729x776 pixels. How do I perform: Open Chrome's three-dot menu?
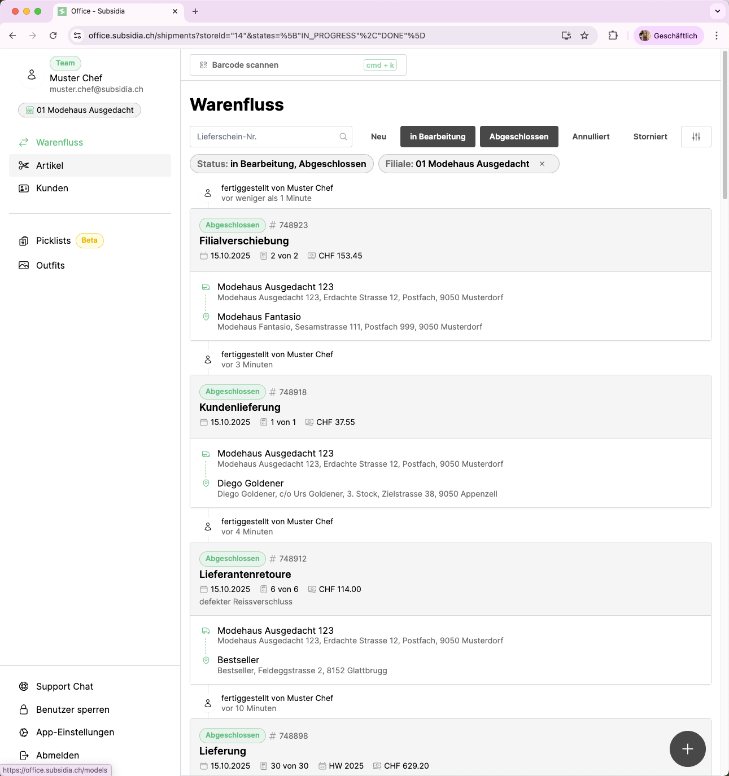pyautogui.click(x=717, y=36)
